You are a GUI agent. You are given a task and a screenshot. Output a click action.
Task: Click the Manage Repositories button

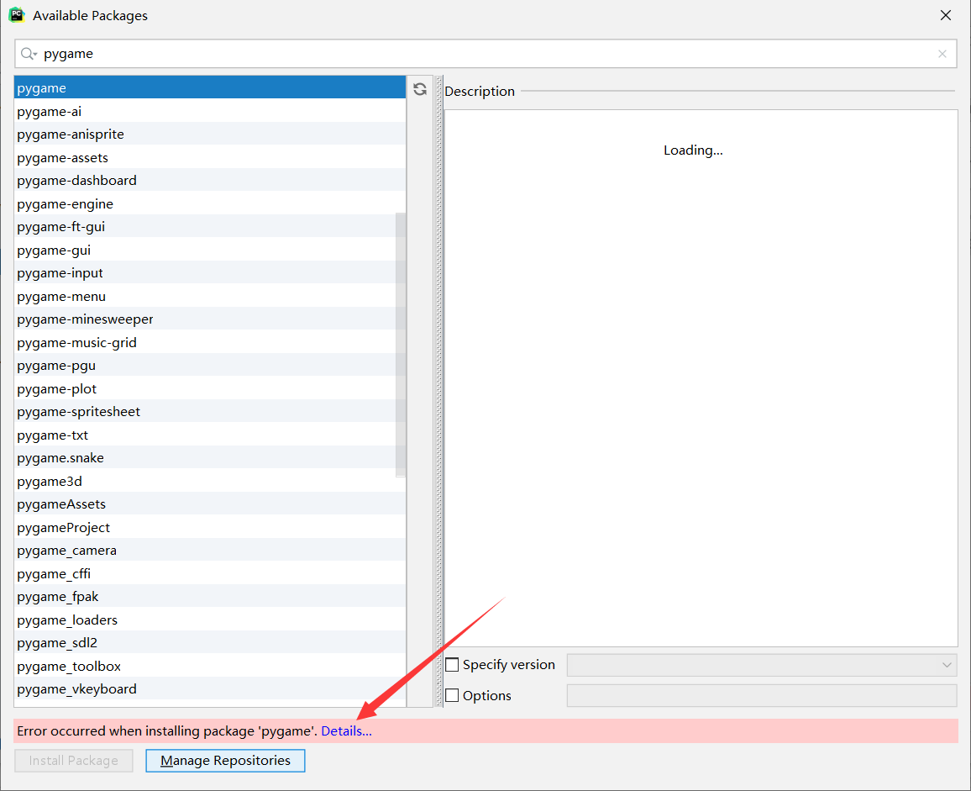[x=225, y=761]
